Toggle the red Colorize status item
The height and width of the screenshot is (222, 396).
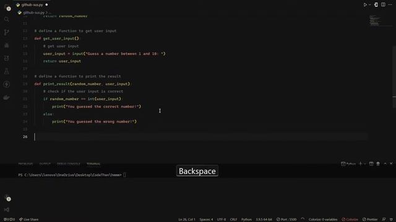(350, 220)
